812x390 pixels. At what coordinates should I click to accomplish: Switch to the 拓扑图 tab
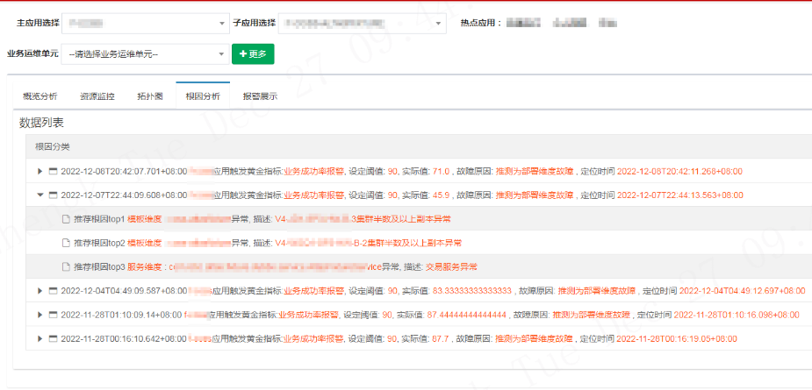pos(150,96)
